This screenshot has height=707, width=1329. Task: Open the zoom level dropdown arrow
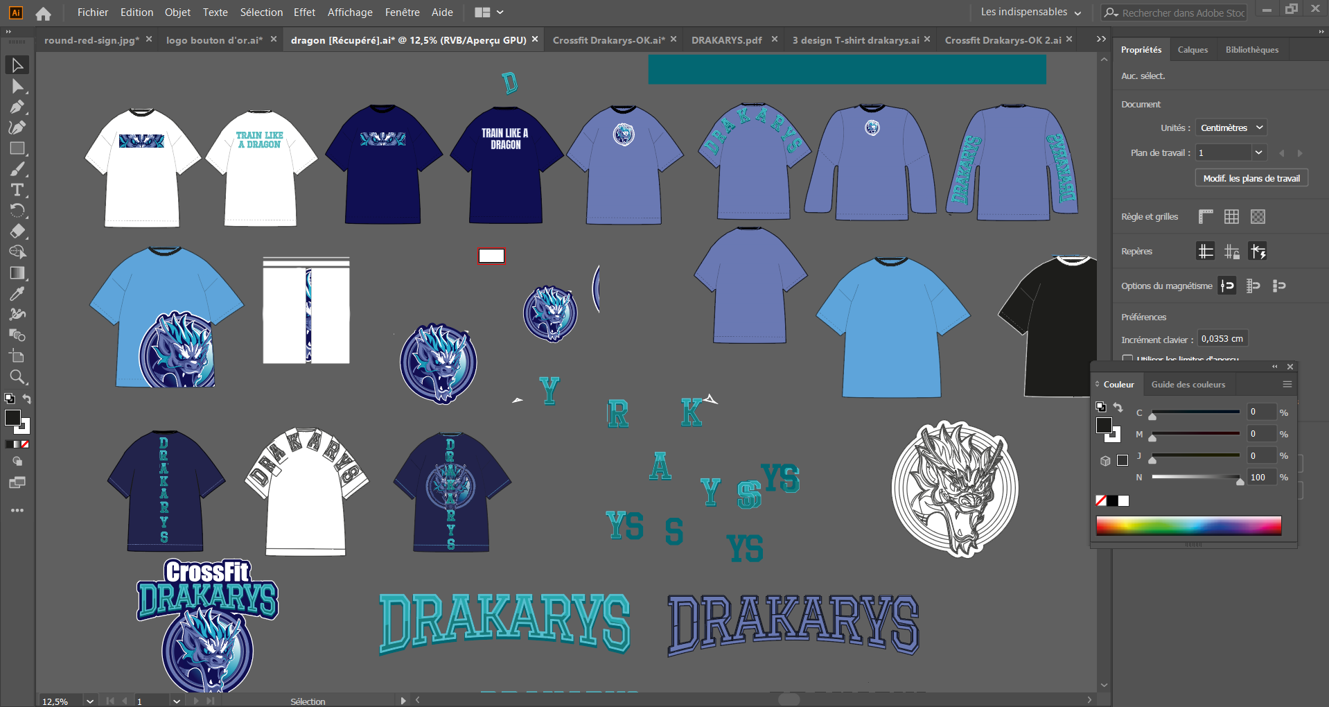90,701
